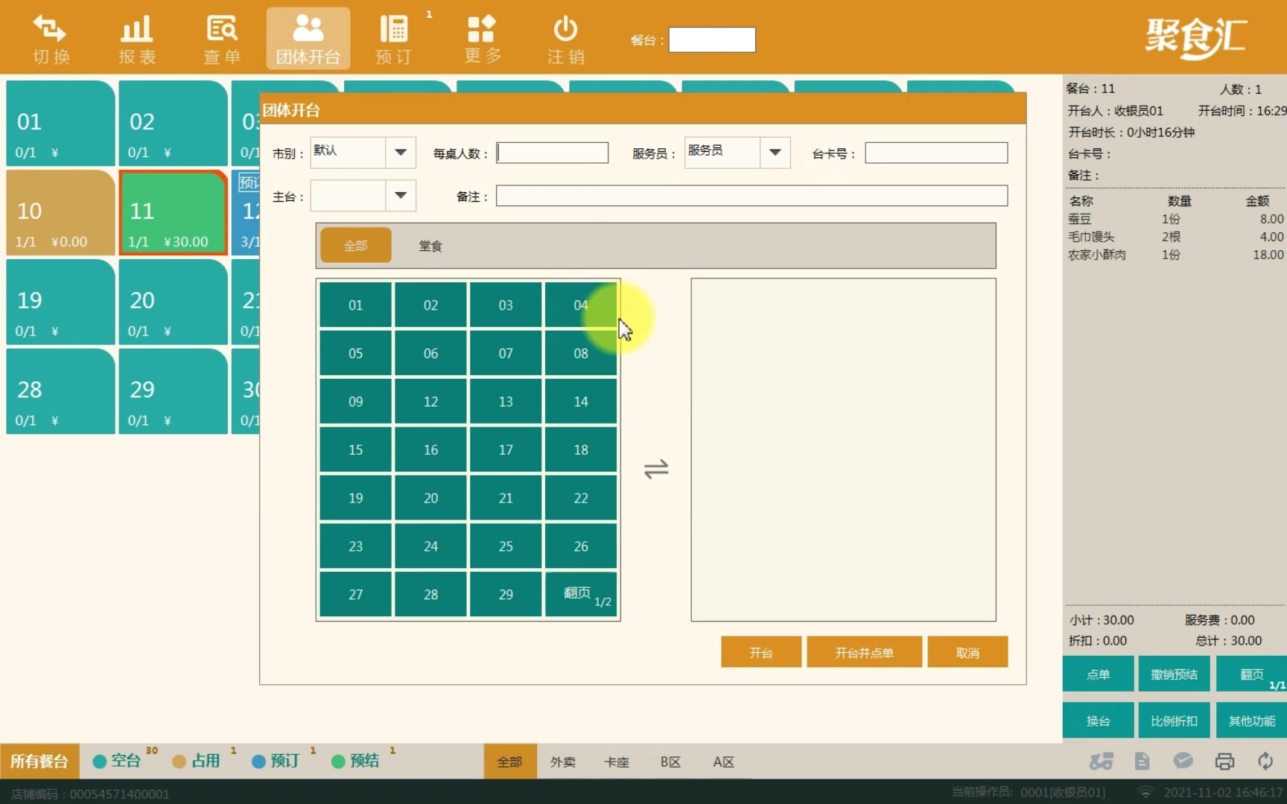Filter by 所有餐台
This screenshot has height=804, width=1287.
pos(39,761)
